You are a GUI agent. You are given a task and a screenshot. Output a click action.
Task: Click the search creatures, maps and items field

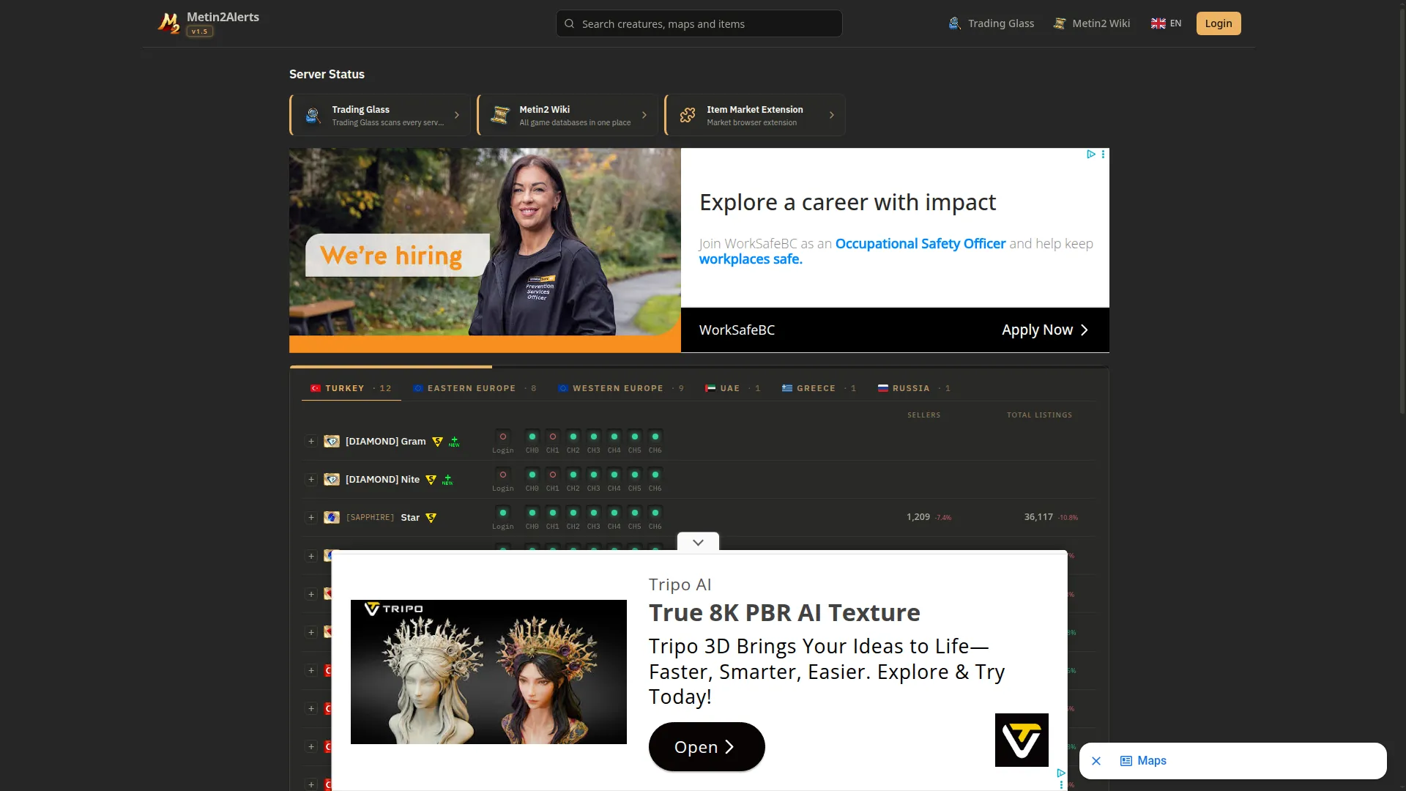699,23
